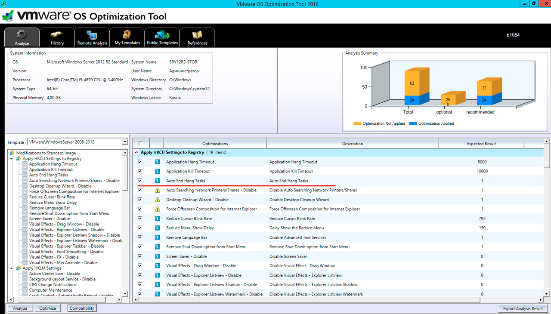Image resolution: width=551 pixels, height=314 pixels.
Task: Collapse the Apply HKLM Settings tree node
Action: click(x=12, y=268)
